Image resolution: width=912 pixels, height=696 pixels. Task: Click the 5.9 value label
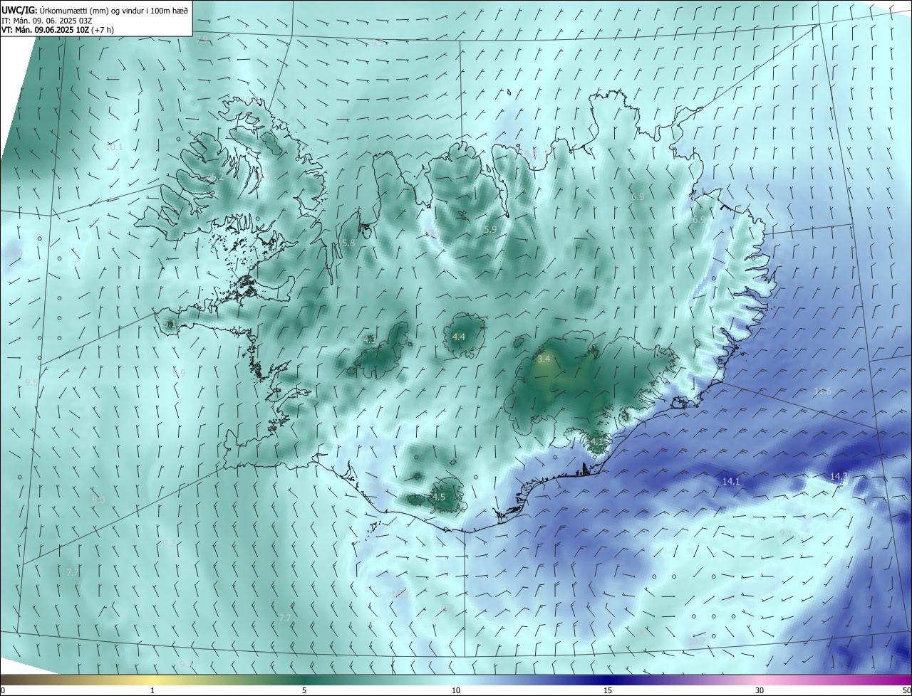490,230
